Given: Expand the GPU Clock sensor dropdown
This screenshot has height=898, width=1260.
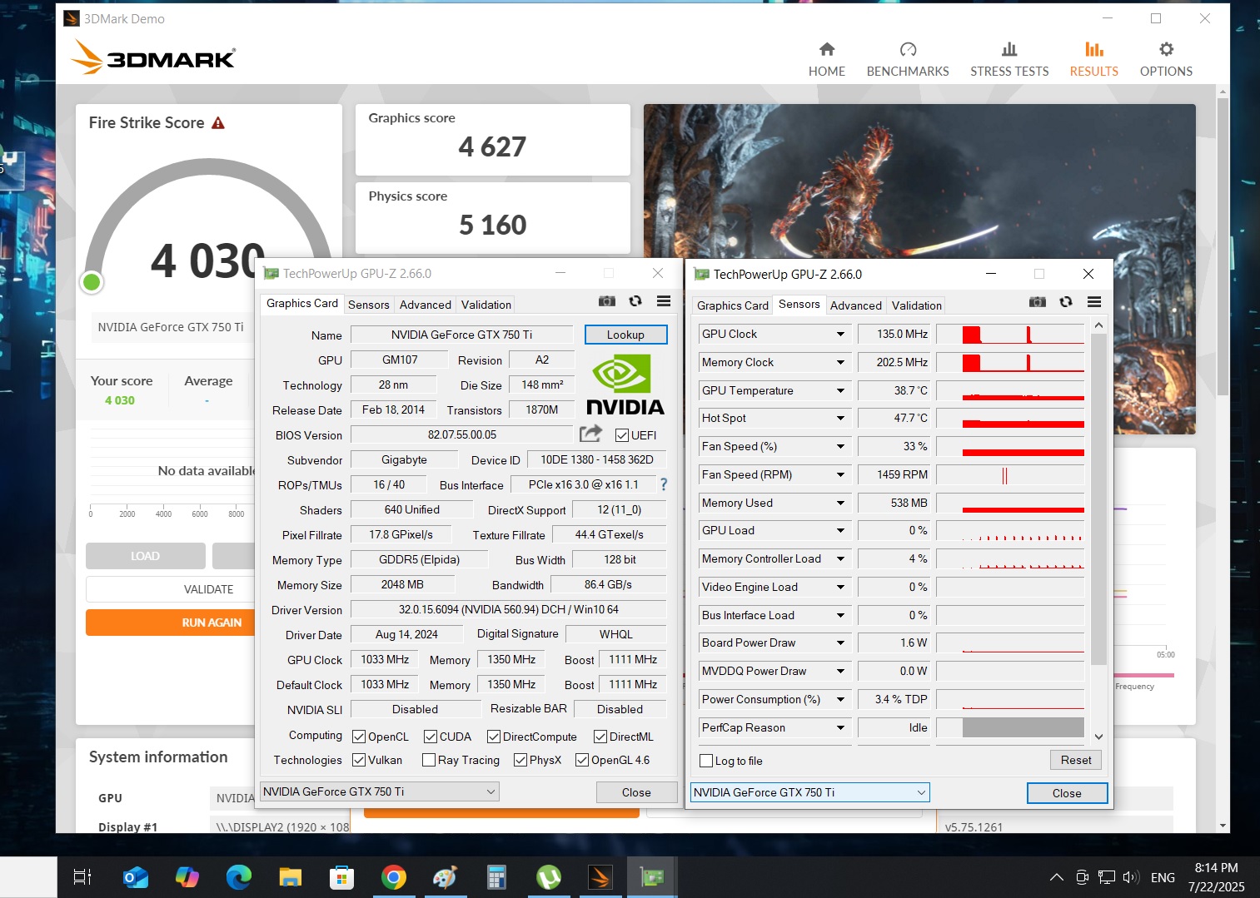Looking at the screenshot, I should point(840,335).
